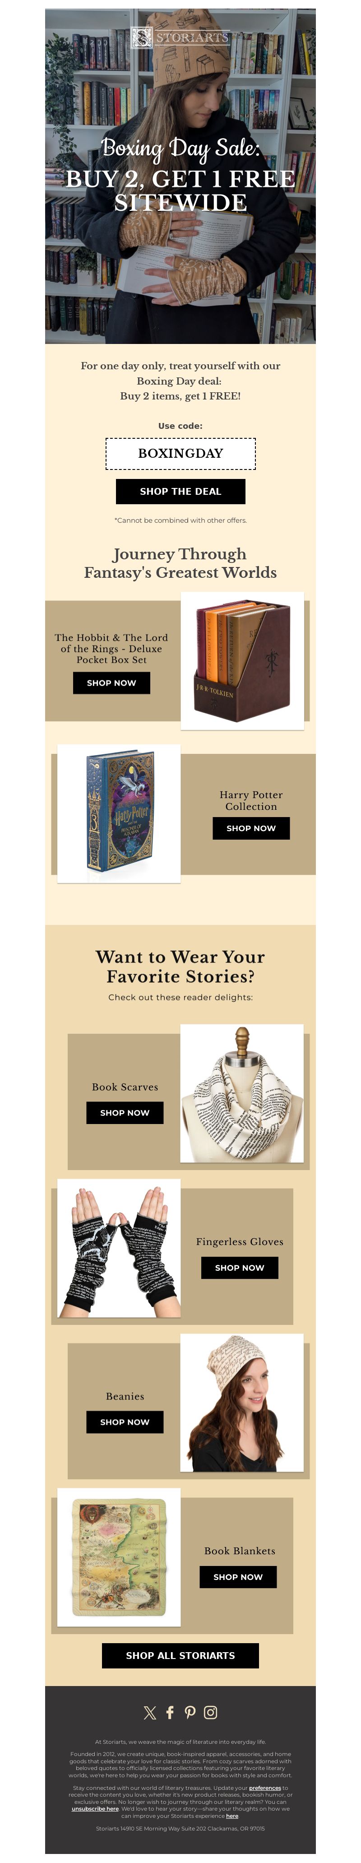The image size is (361, 1863).
Task: Open the Harry Potter book image
Action: click(x=119, y=813)
